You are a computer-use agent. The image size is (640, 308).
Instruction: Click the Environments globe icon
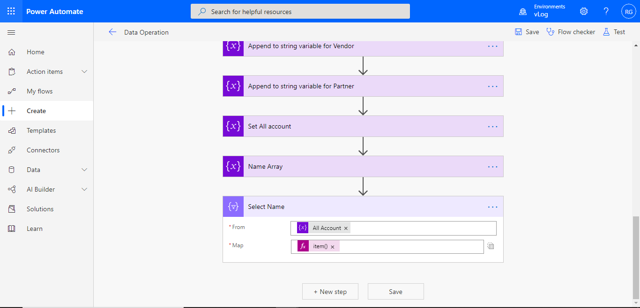pyautogui.click(x=523, y=12)
